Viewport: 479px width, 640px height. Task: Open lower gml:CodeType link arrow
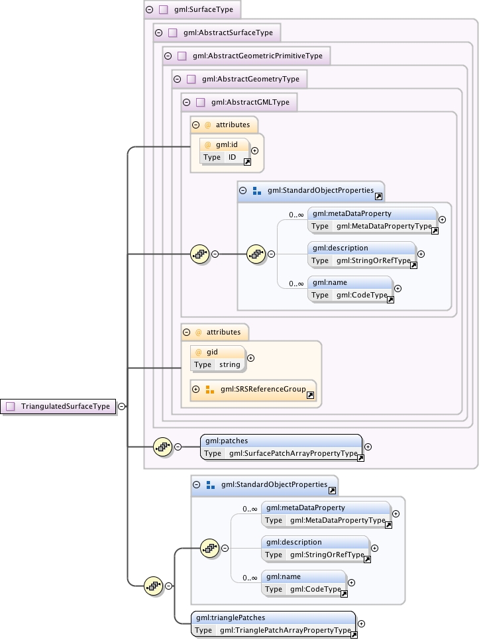click(x=344, y=594)
